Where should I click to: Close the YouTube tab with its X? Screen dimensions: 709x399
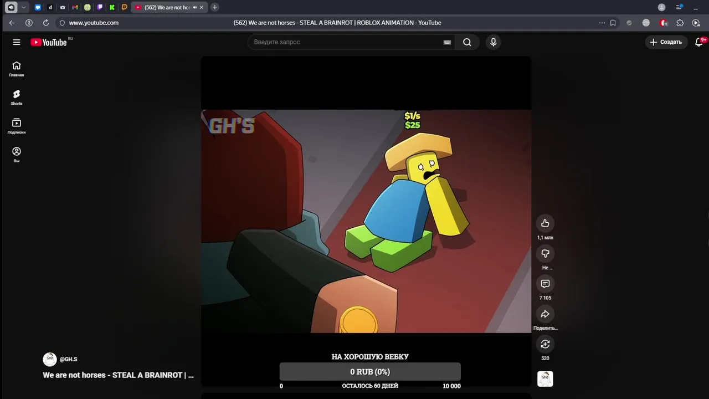pos(202,7)
